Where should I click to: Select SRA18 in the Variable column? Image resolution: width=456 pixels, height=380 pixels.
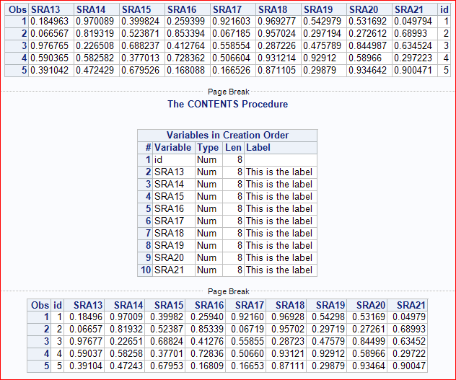[x=169, y=233]
